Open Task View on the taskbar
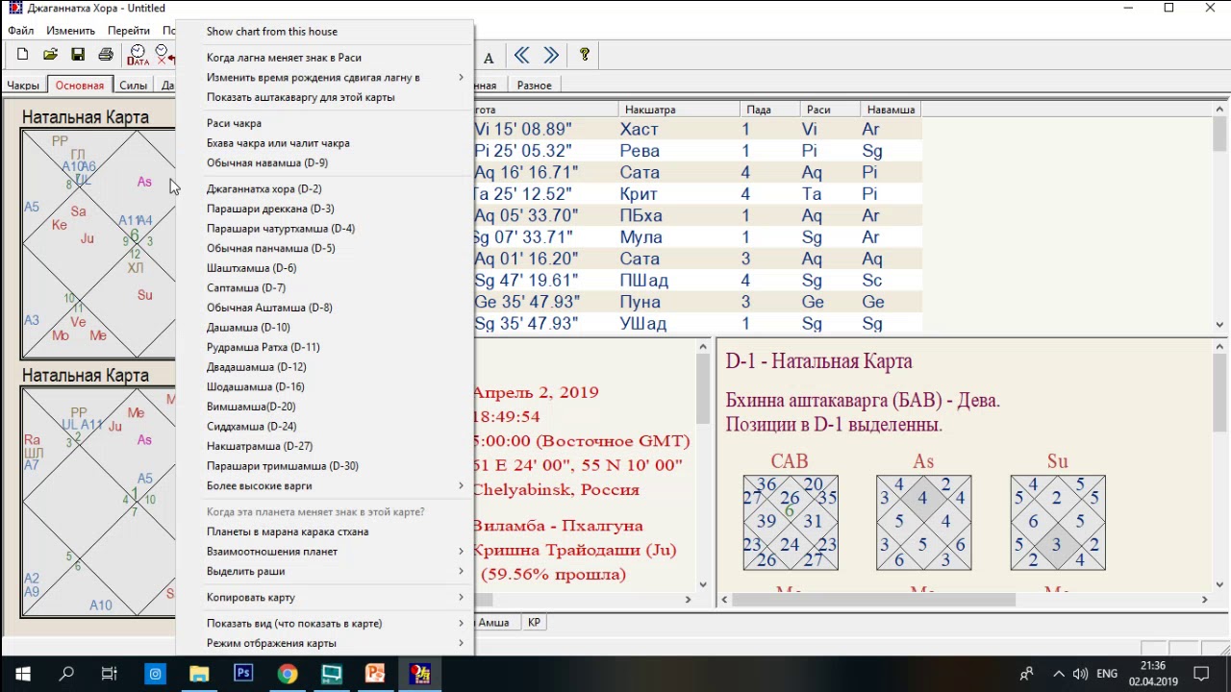Image resolution: width=1231 pixels, height=692 pixels. coord(110,674)
